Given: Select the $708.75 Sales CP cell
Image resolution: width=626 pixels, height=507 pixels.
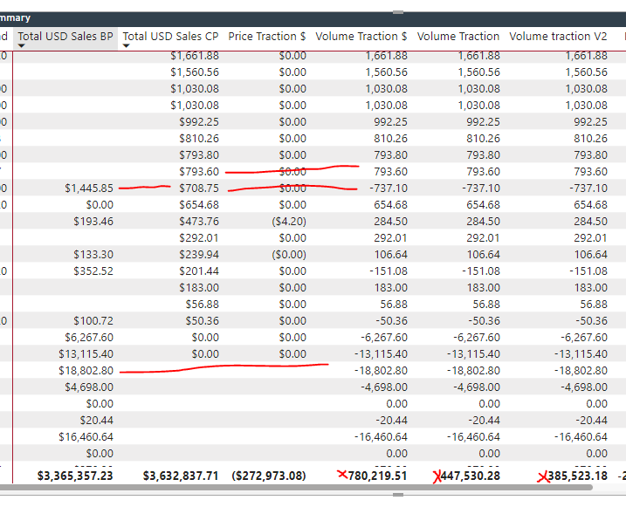Looking at the screenshot, I should click(199, 188).
